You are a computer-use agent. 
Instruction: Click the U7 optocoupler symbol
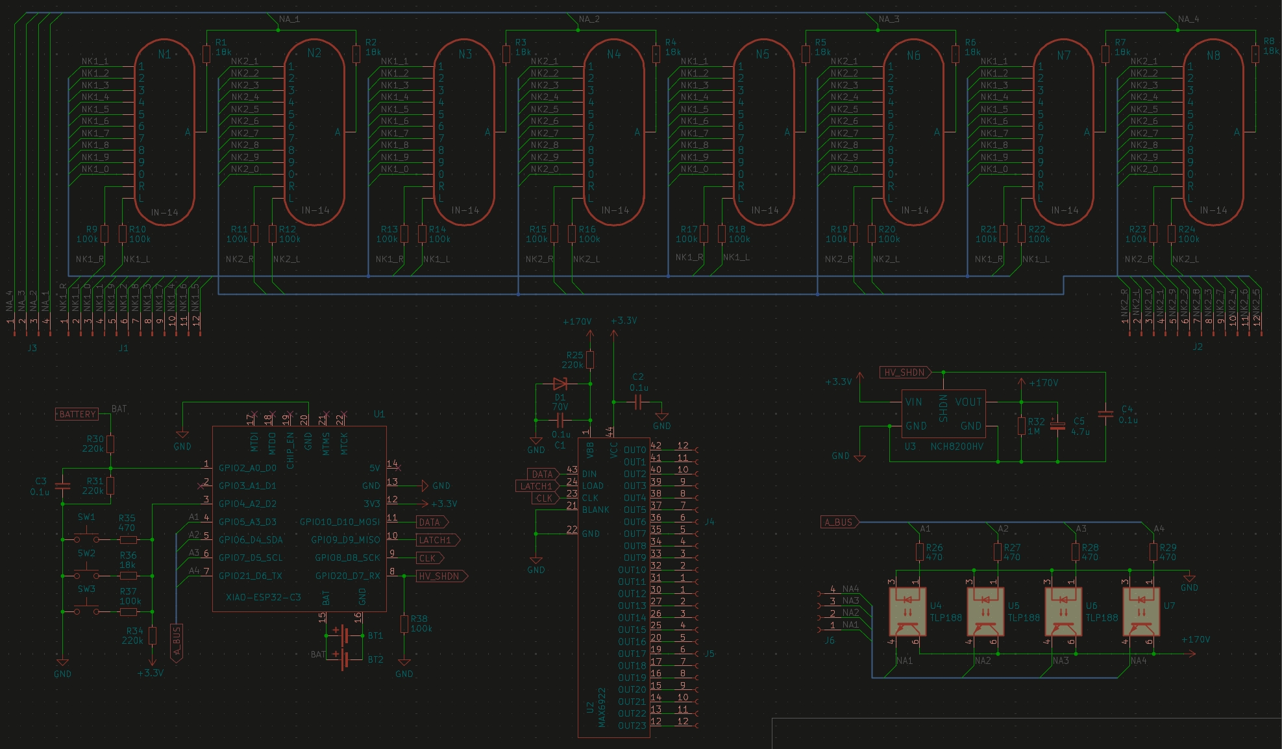(x=1140, y=611)
